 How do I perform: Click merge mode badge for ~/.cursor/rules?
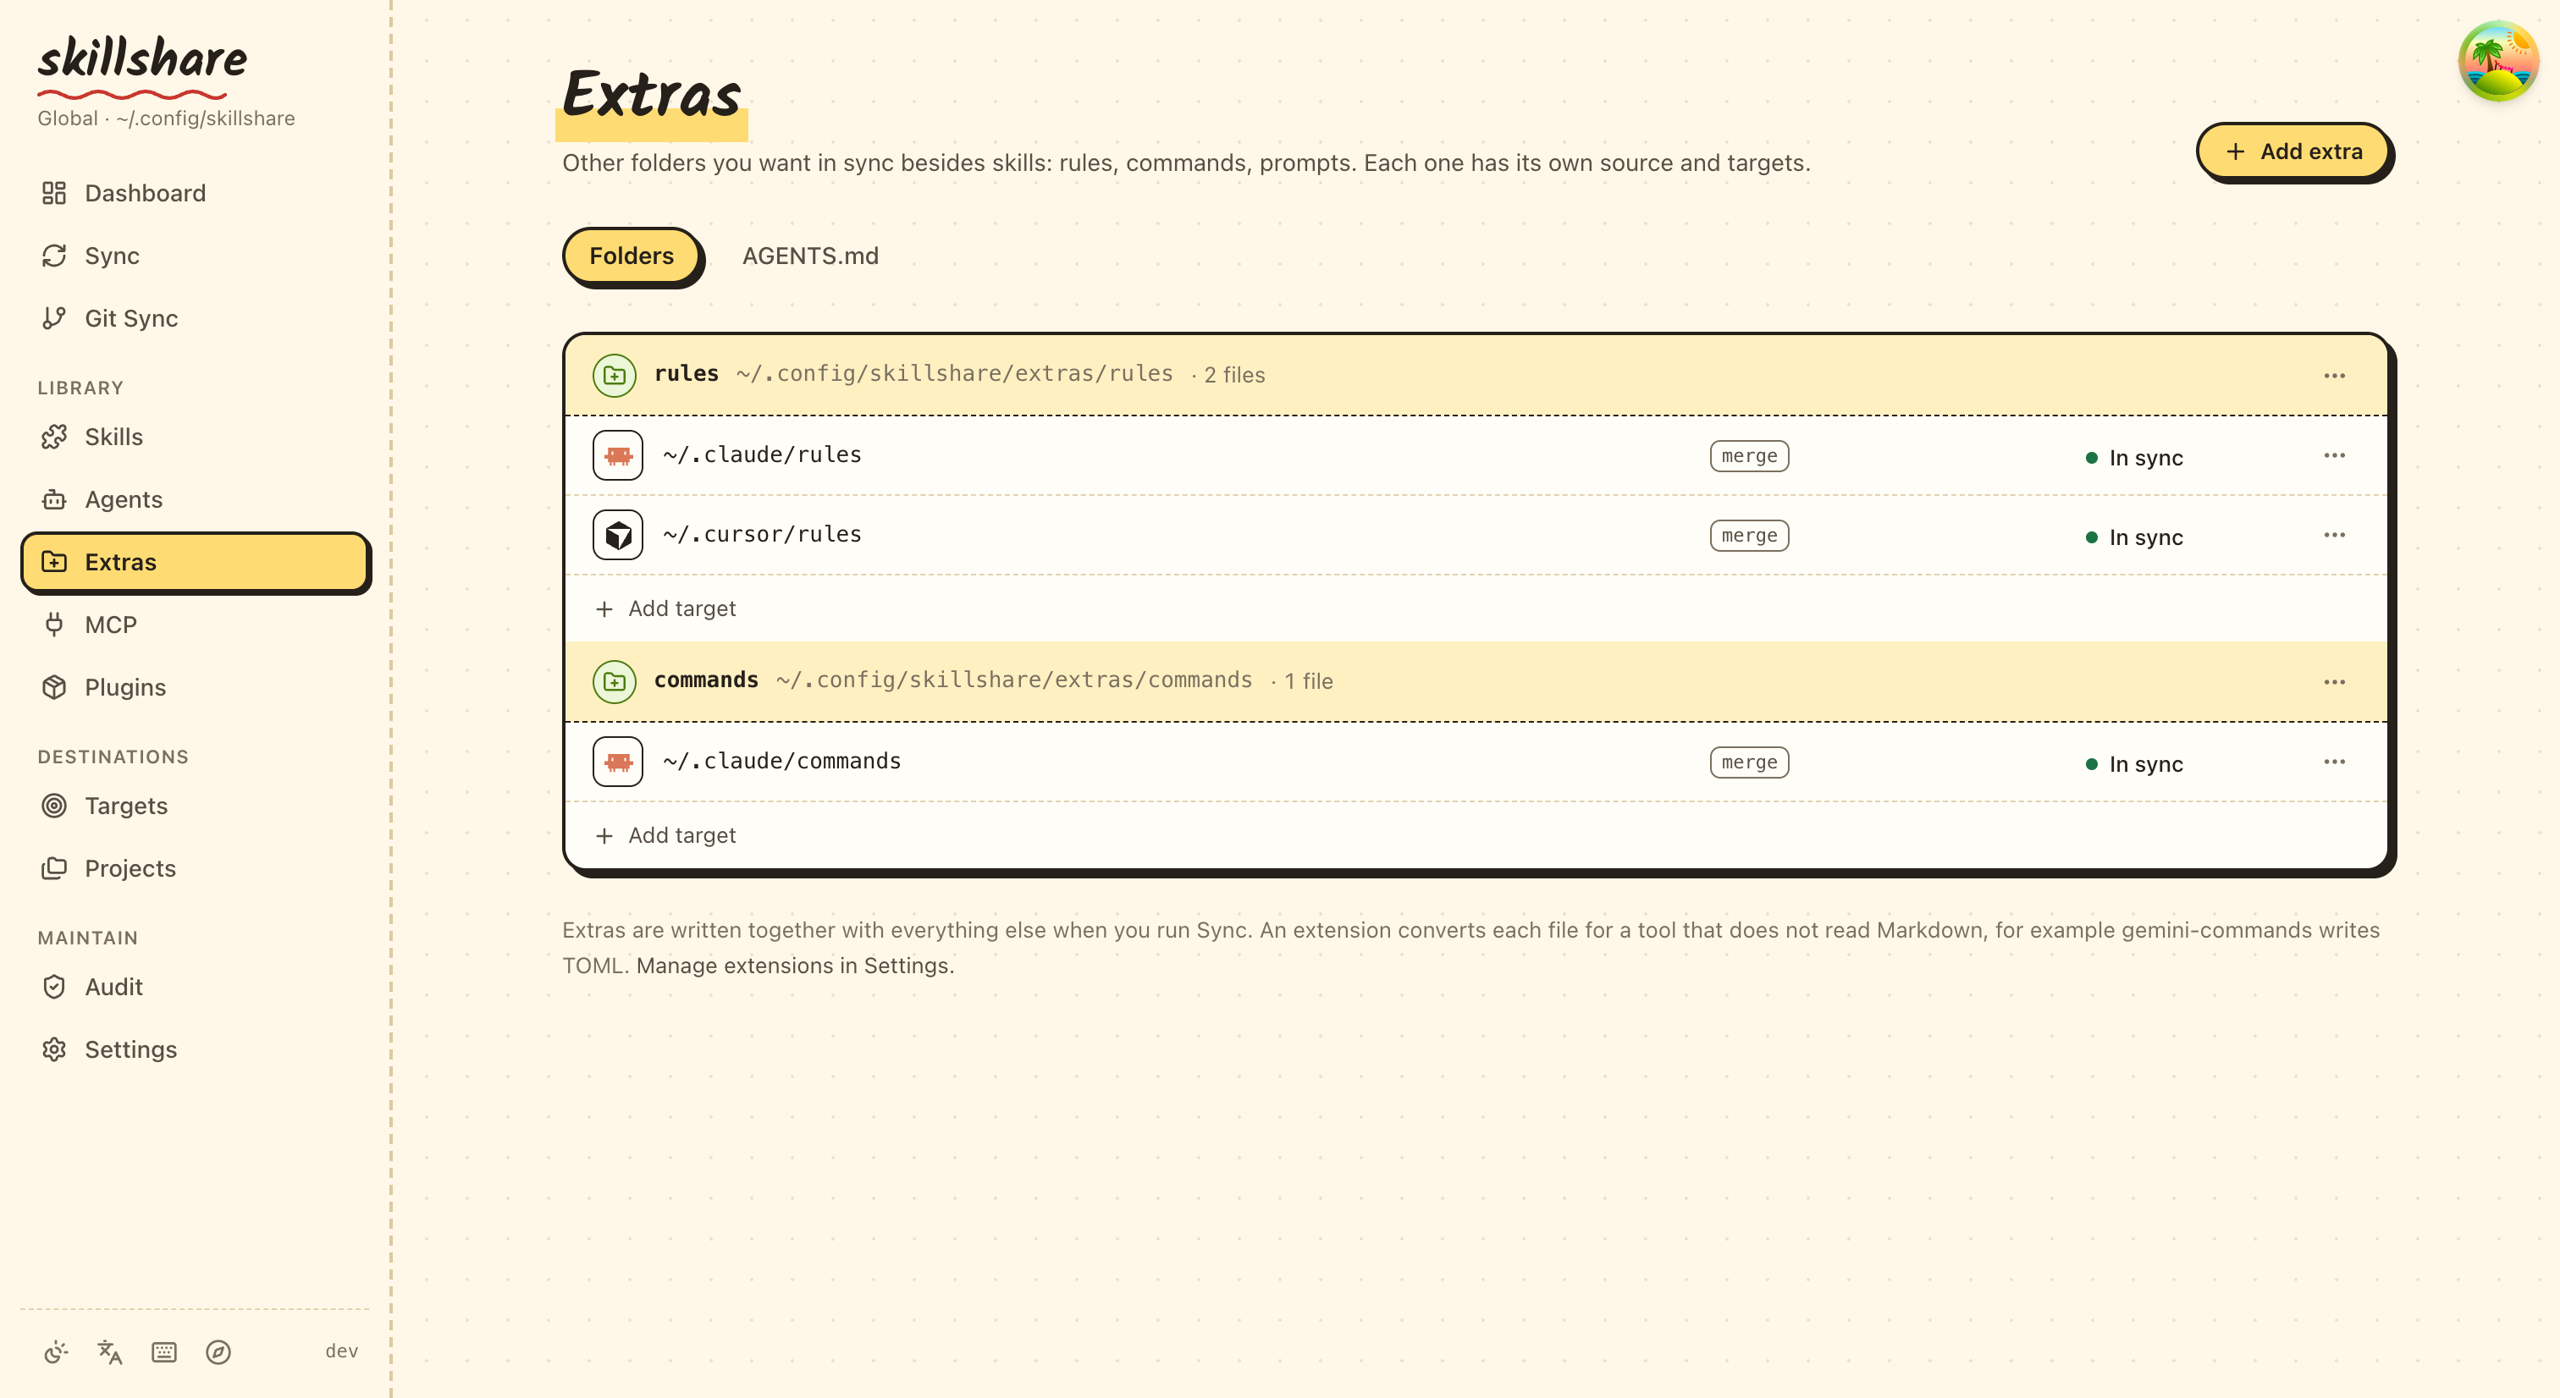[1749, 536]
